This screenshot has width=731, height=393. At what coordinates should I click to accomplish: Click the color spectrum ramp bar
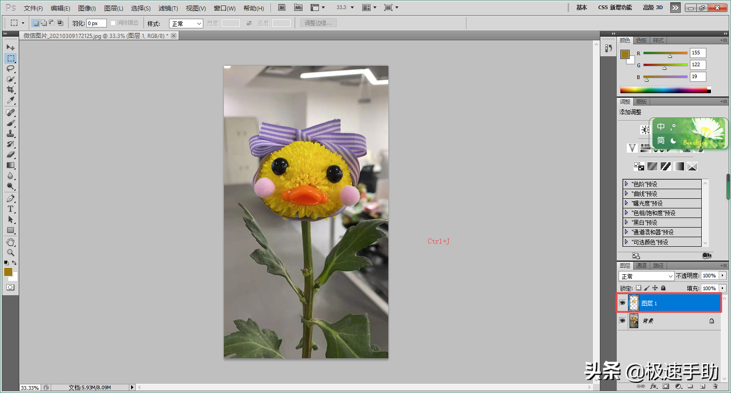coord(665,90)
